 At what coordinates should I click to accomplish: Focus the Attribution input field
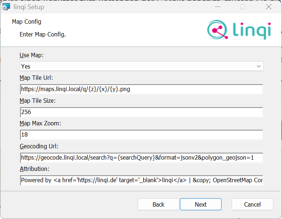[141, 180]
